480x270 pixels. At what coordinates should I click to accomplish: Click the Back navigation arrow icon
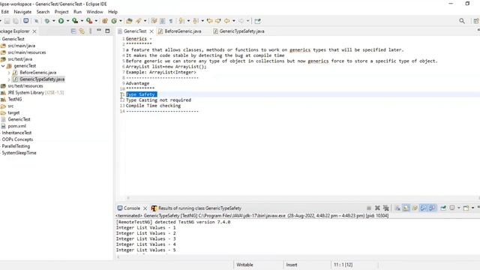(226, 21)
